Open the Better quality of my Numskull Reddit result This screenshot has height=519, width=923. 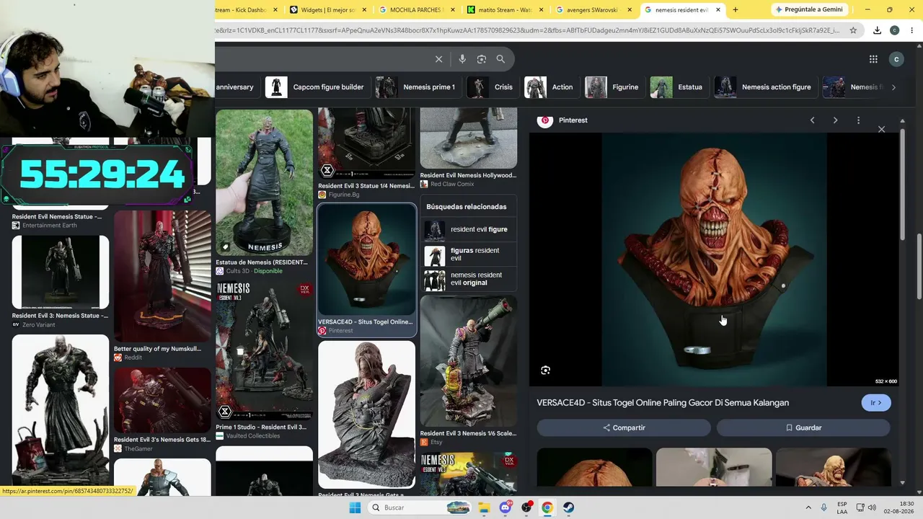tap(162, 285)
